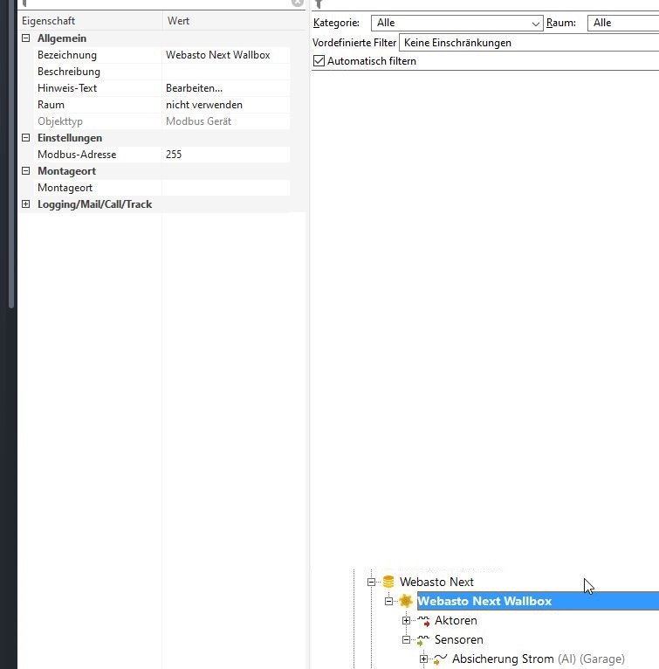
Task: Select Aktoren in the tree
Action: click(x=456, y=620)
